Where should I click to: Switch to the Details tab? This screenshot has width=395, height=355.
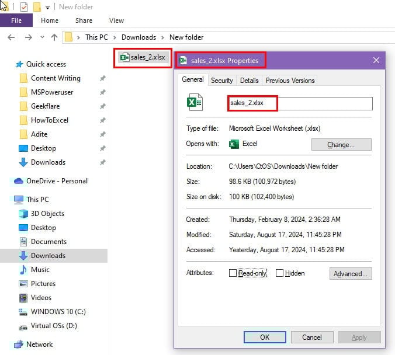(x=249, y=81)
